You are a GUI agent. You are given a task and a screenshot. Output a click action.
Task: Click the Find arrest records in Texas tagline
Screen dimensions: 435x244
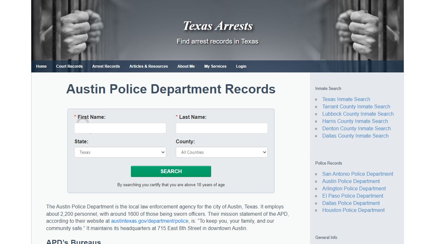tap(217, 41)
